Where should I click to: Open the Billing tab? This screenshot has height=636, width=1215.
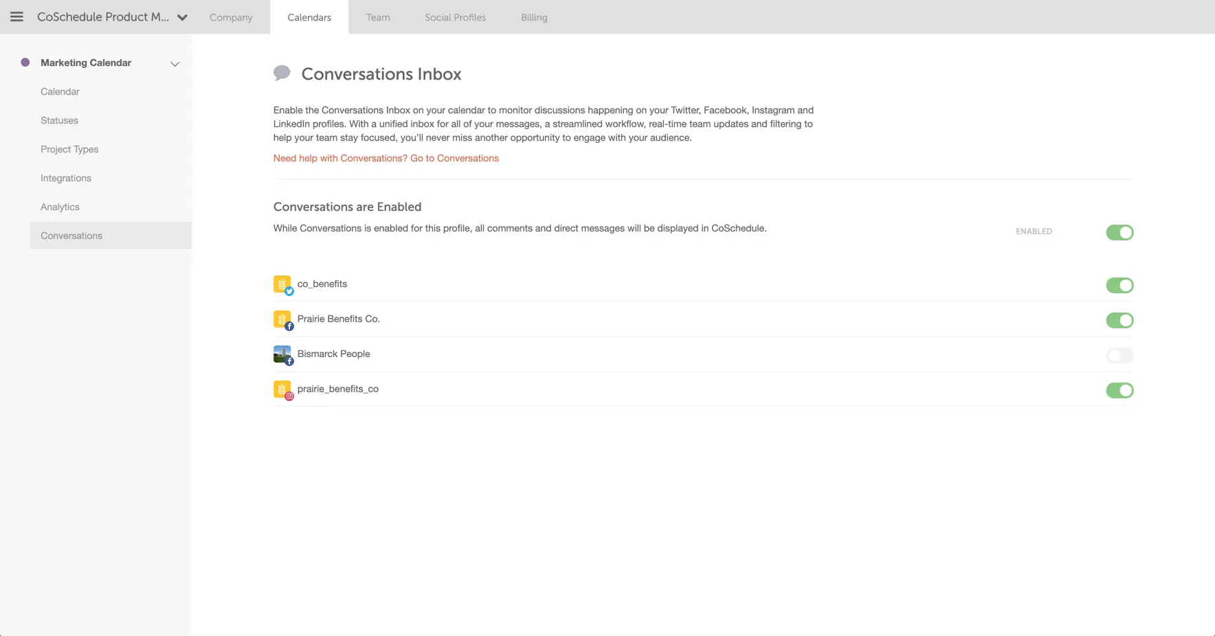pyautogui.click(x=534, y=17)
